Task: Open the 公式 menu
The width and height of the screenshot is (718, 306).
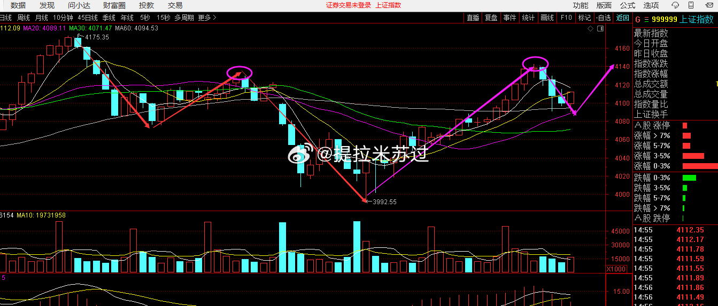Action: tap(628, 5)
